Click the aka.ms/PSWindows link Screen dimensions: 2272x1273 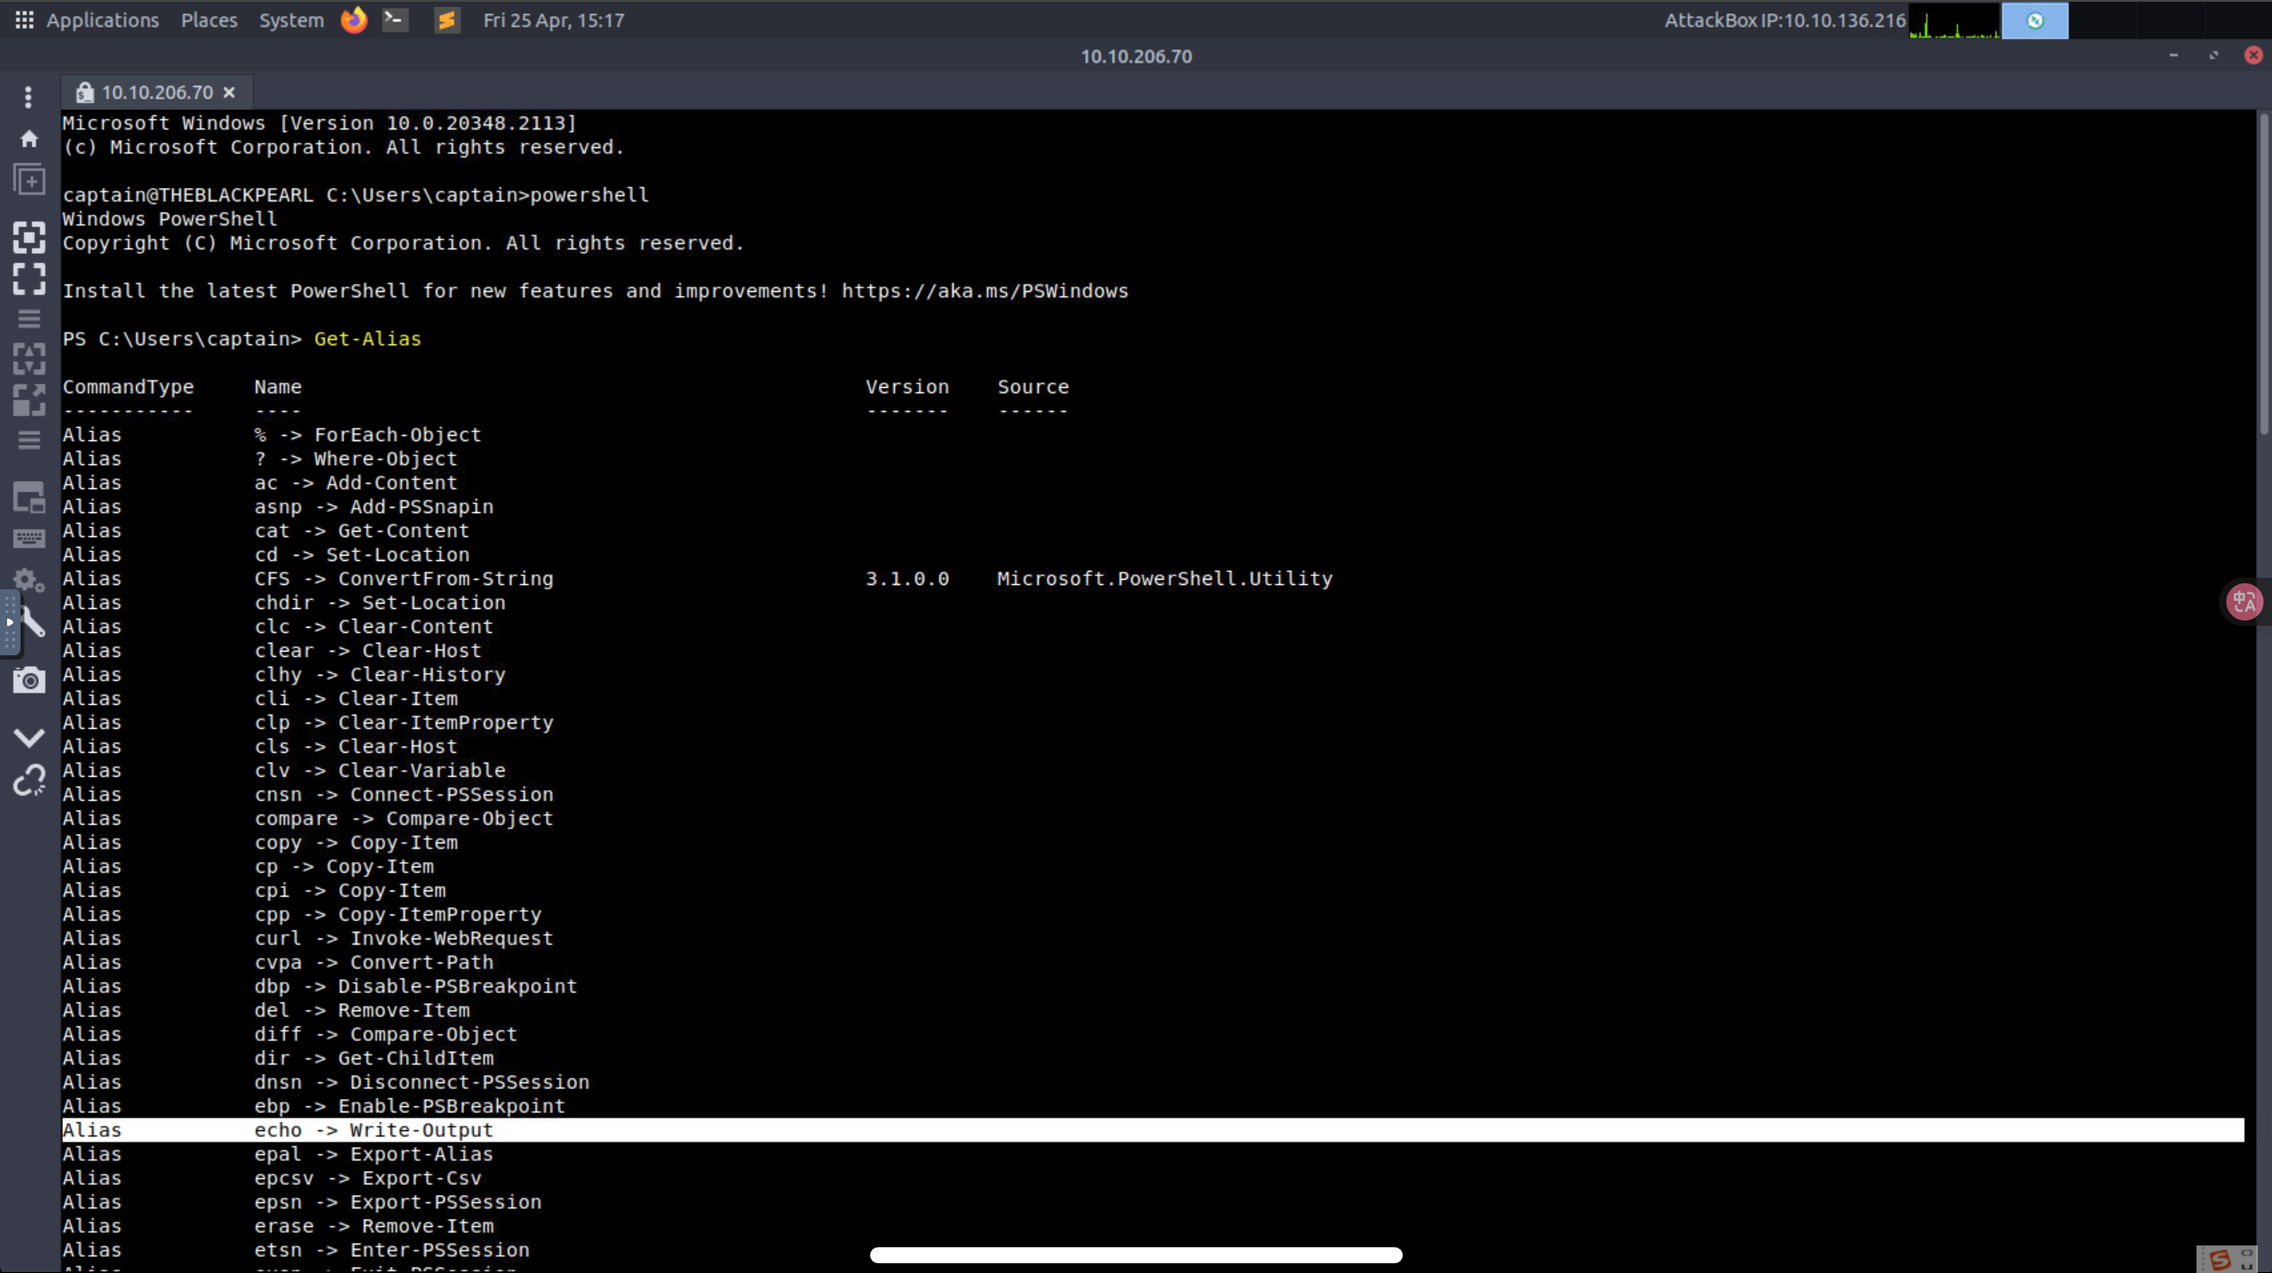click(984, 291)
